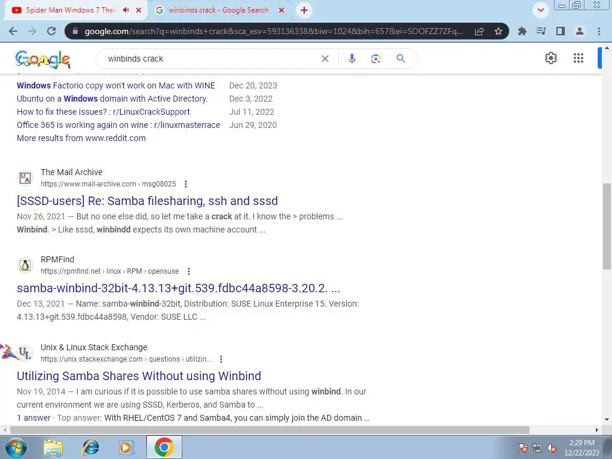Click the forward navigation arrow
Image resolution: width=612 pixels, height=459 pixels.
(x=32, y=31)
